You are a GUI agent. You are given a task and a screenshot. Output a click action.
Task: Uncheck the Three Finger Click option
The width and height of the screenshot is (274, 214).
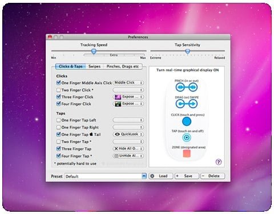pos(59,97)
